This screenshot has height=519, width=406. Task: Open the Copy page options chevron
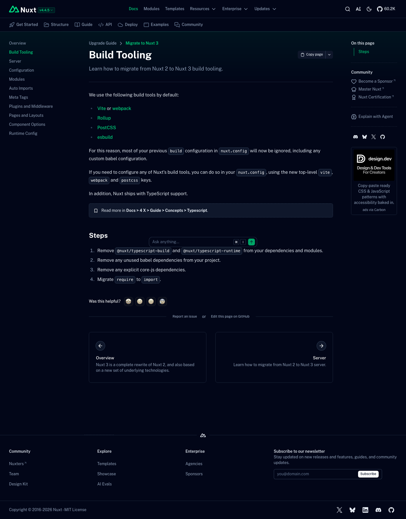(x=329, y=55)
